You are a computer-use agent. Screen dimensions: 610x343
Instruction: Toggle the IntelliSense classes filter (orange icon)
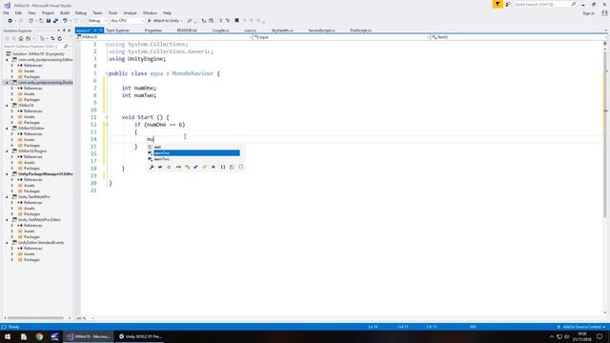[187, 168]
